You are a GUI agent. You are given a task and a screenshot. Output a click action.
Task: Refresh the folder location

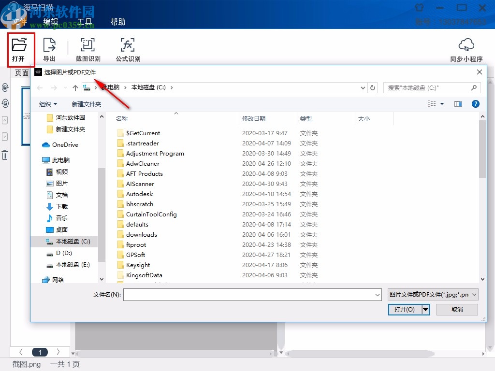[373, 88]
